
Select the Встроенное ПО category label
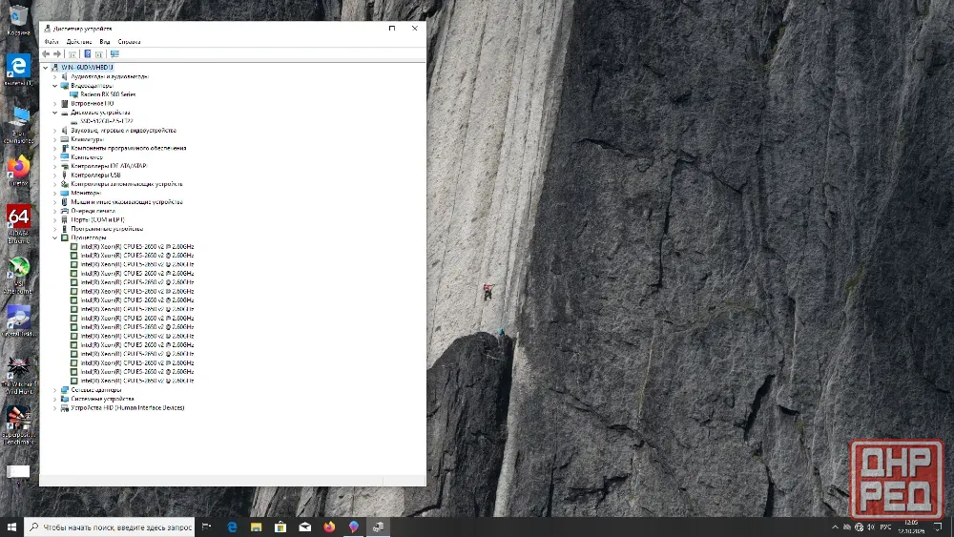(92, 103)
